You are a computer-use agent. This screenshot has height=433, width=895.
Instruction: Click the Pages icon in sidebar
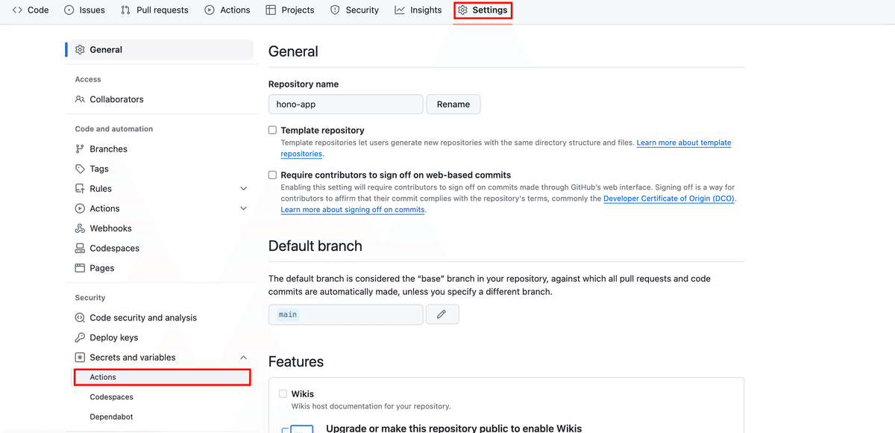tap(80, 268)
